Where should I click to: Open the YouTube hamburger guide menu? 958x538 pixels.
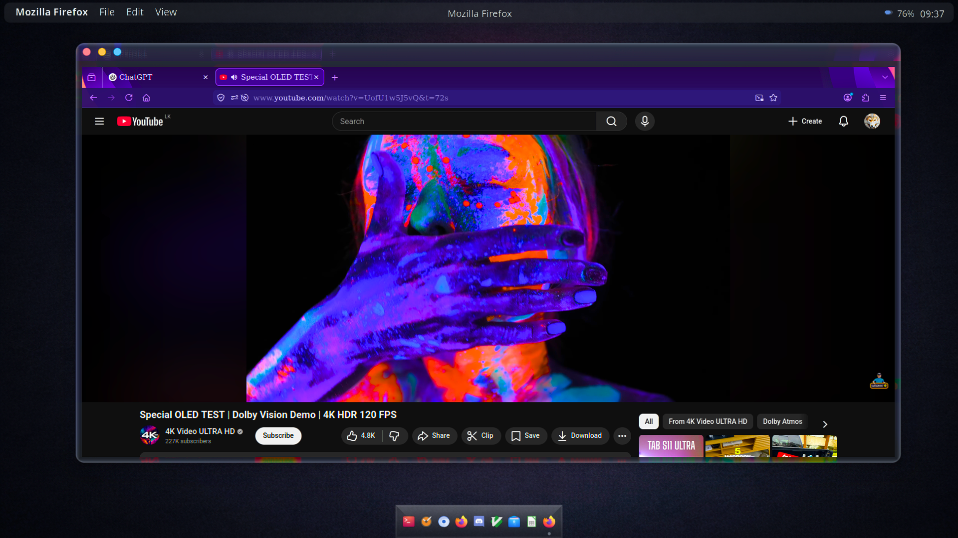click(99, 121)
